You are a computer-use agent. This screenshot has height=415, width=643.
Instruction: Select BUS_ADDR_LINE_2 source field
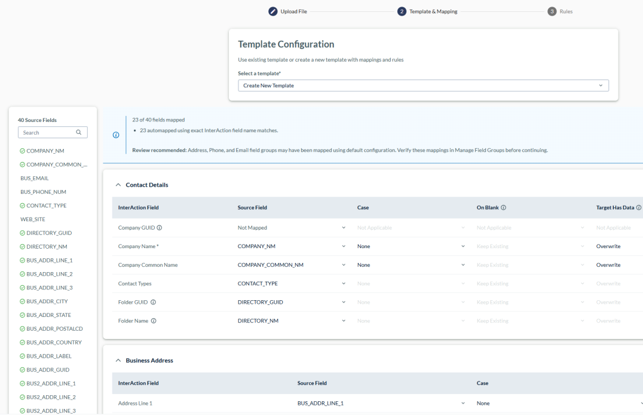(49, 274)
